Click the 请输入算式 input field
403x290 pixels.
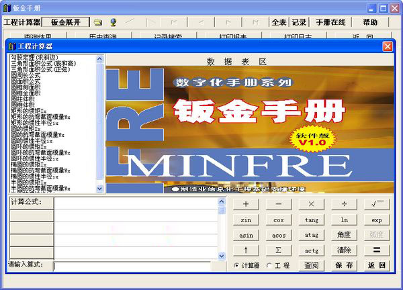138,265
